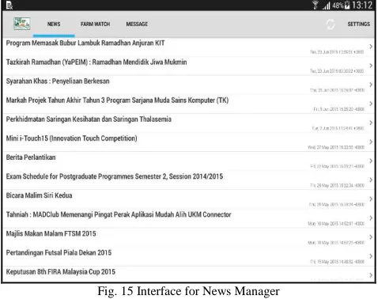Open 'Tazkirah Ramadhan (YaPEIM)' news headline
The height and width of the screenshot is (299, 378).
coord(96,62)
